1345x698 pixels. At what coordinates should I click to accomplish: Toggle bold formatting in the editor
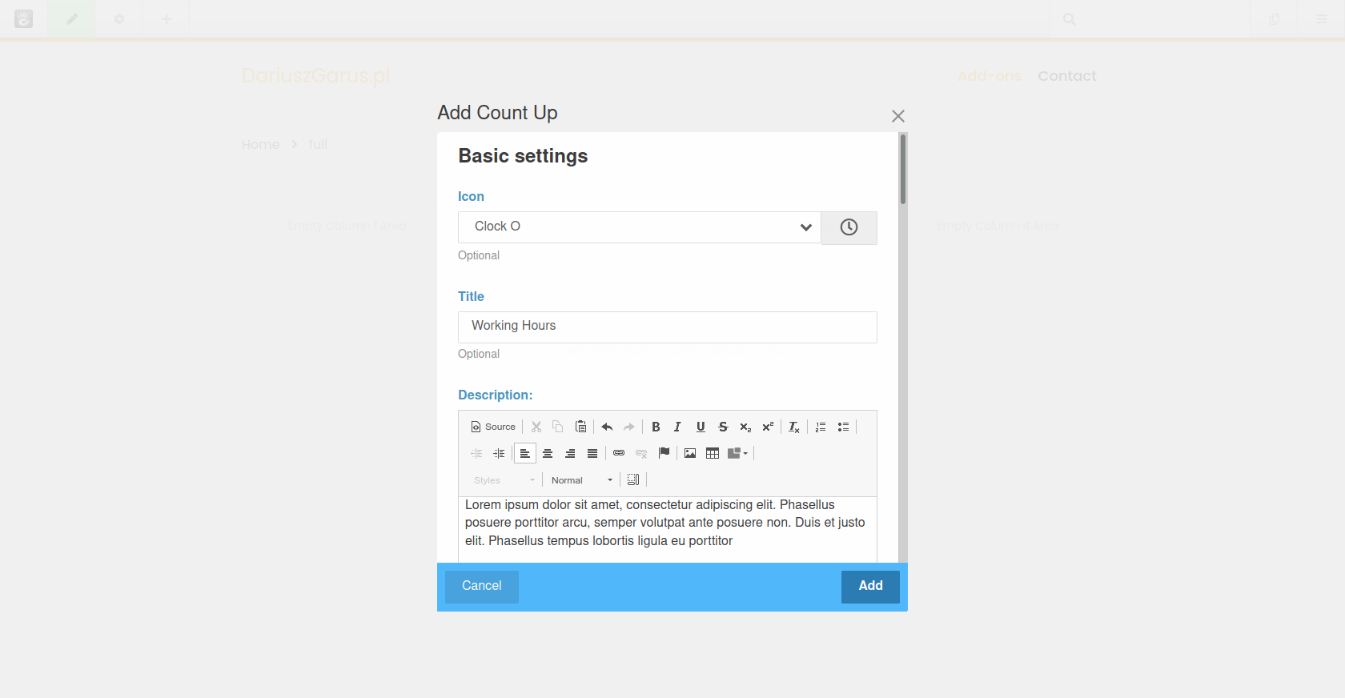click(x=656, y=427)
